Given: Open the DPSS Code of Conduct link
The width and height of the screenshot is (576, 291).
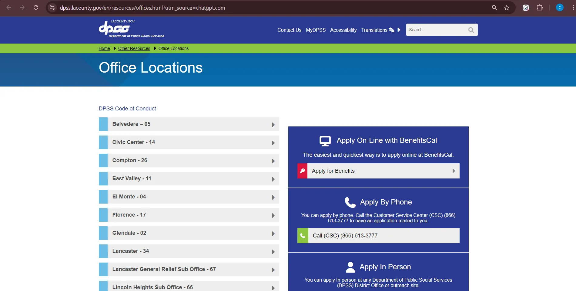Looking at the screenshot, I should (127, 109).
